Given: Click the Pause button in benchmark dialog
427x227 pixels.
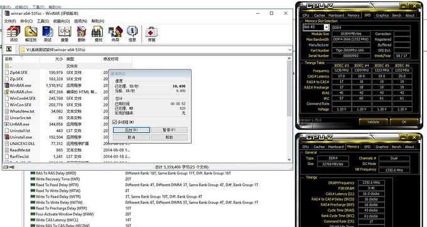Looking at the screenshot, I should (169, 130).
